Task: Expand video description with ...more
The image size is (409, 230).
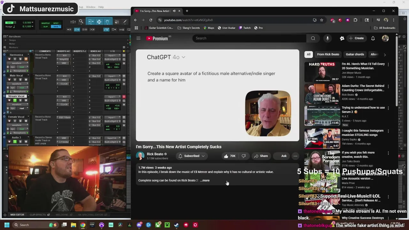Action: coord(205,180)
